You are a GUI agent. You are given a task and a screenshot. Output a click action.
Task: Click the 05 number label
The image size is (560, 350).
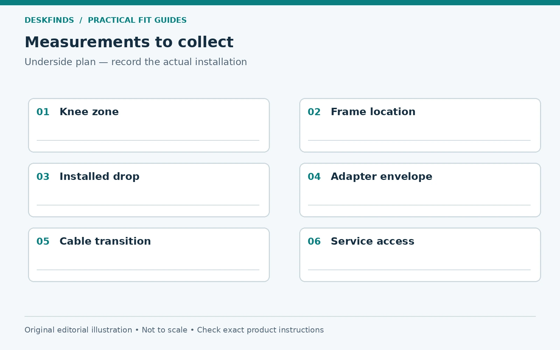(x=43, y=241)
